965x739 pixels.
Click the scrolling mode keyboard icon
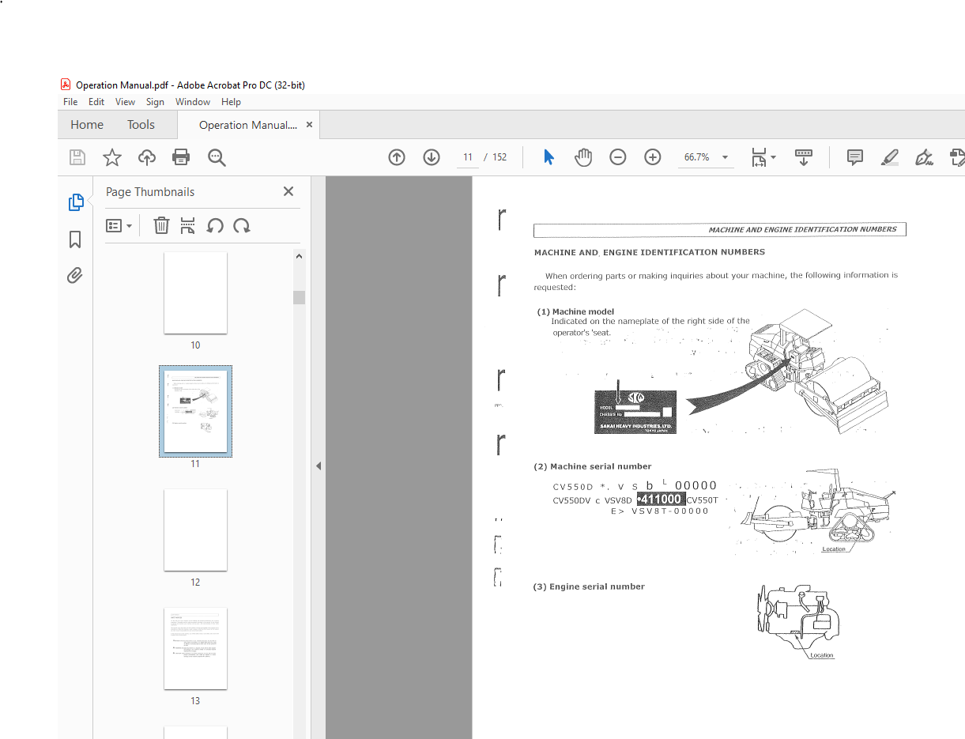tap(804, 157)
